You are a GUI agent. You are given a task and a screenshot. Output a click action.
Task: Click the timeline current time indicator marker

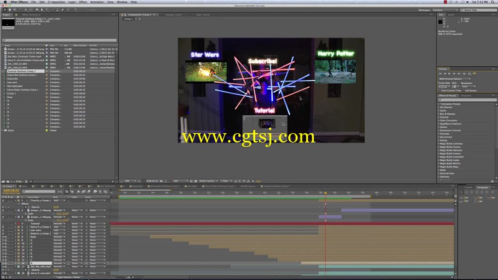point(325,193)
